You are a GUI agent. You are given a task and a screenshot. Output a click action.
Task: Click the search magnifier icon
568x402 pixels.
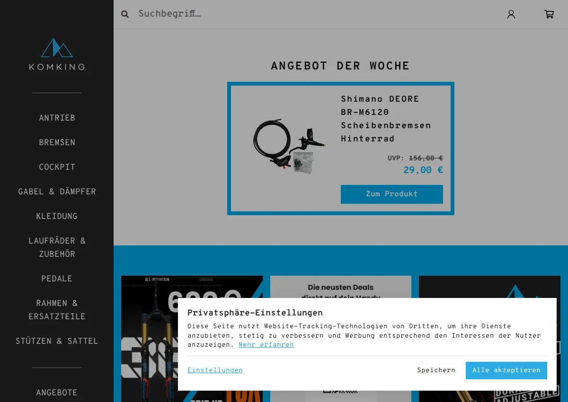[x=125, y=14]
